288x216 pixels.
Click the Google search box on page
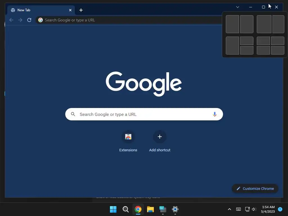144,114
